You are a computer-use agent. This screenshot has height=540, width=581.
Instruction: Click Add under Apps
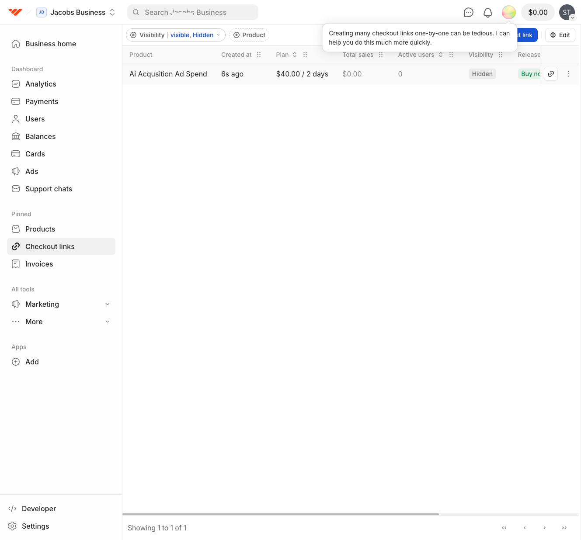click(x=61, y=362)
